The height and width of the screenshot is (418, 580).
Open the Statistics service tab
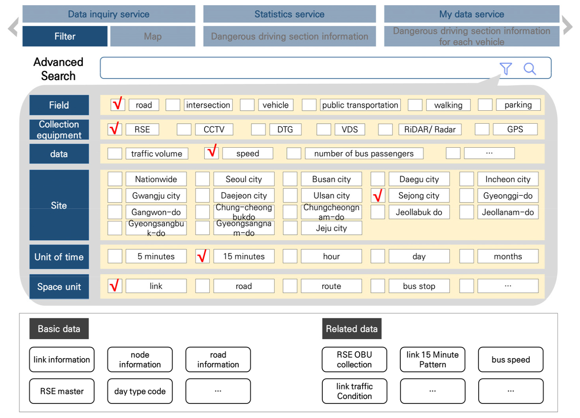pyautogui.click(x=290, y=14)
